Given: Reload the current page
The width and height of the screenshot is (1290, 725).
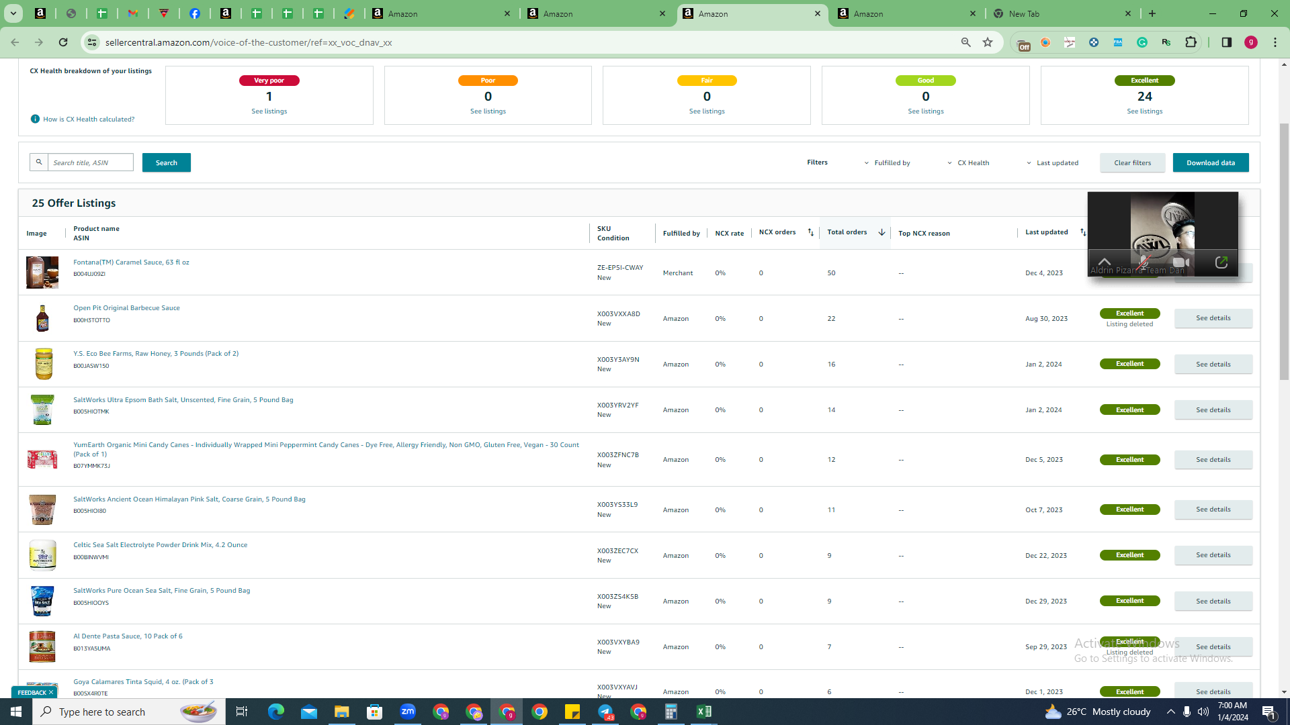Looking at the screenshot, I should (x=63, y=42).
